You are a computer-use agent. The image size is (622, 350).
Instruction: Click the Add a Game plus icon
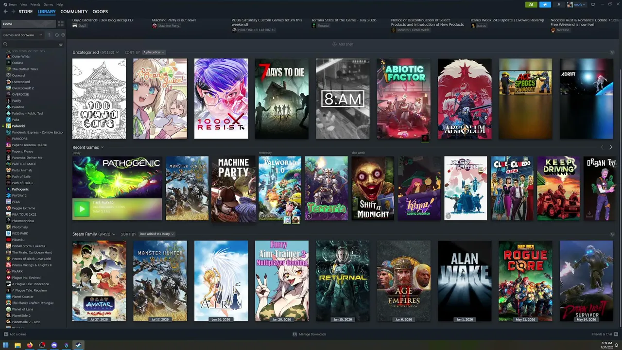click(5, 334)
